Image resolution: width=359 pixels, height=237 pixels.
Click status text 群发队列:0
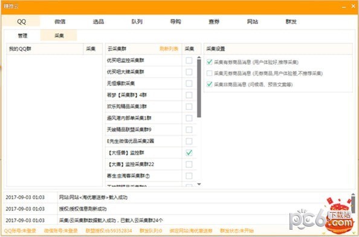[x=151, y=231]
